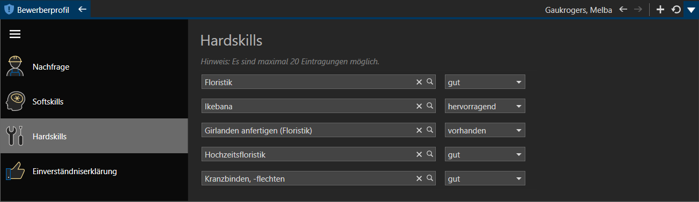Select Einverständniserklärung in sidebar
The height and width of the screenshot is (202, 699).
[94, 171]
